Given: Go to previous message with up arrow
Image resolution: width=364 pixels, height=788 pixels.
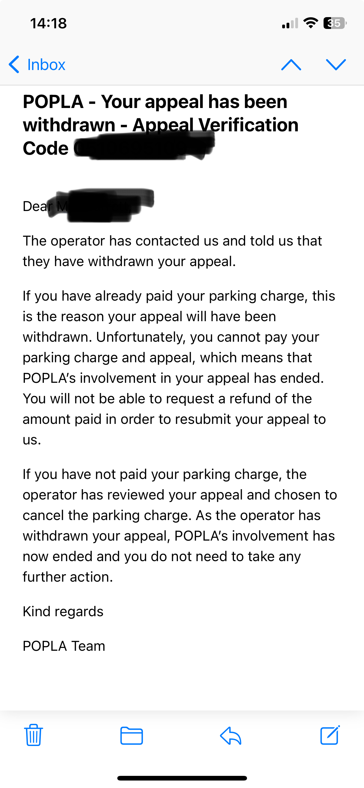Looking at the screenshot, I should click(x=291, y=65).
